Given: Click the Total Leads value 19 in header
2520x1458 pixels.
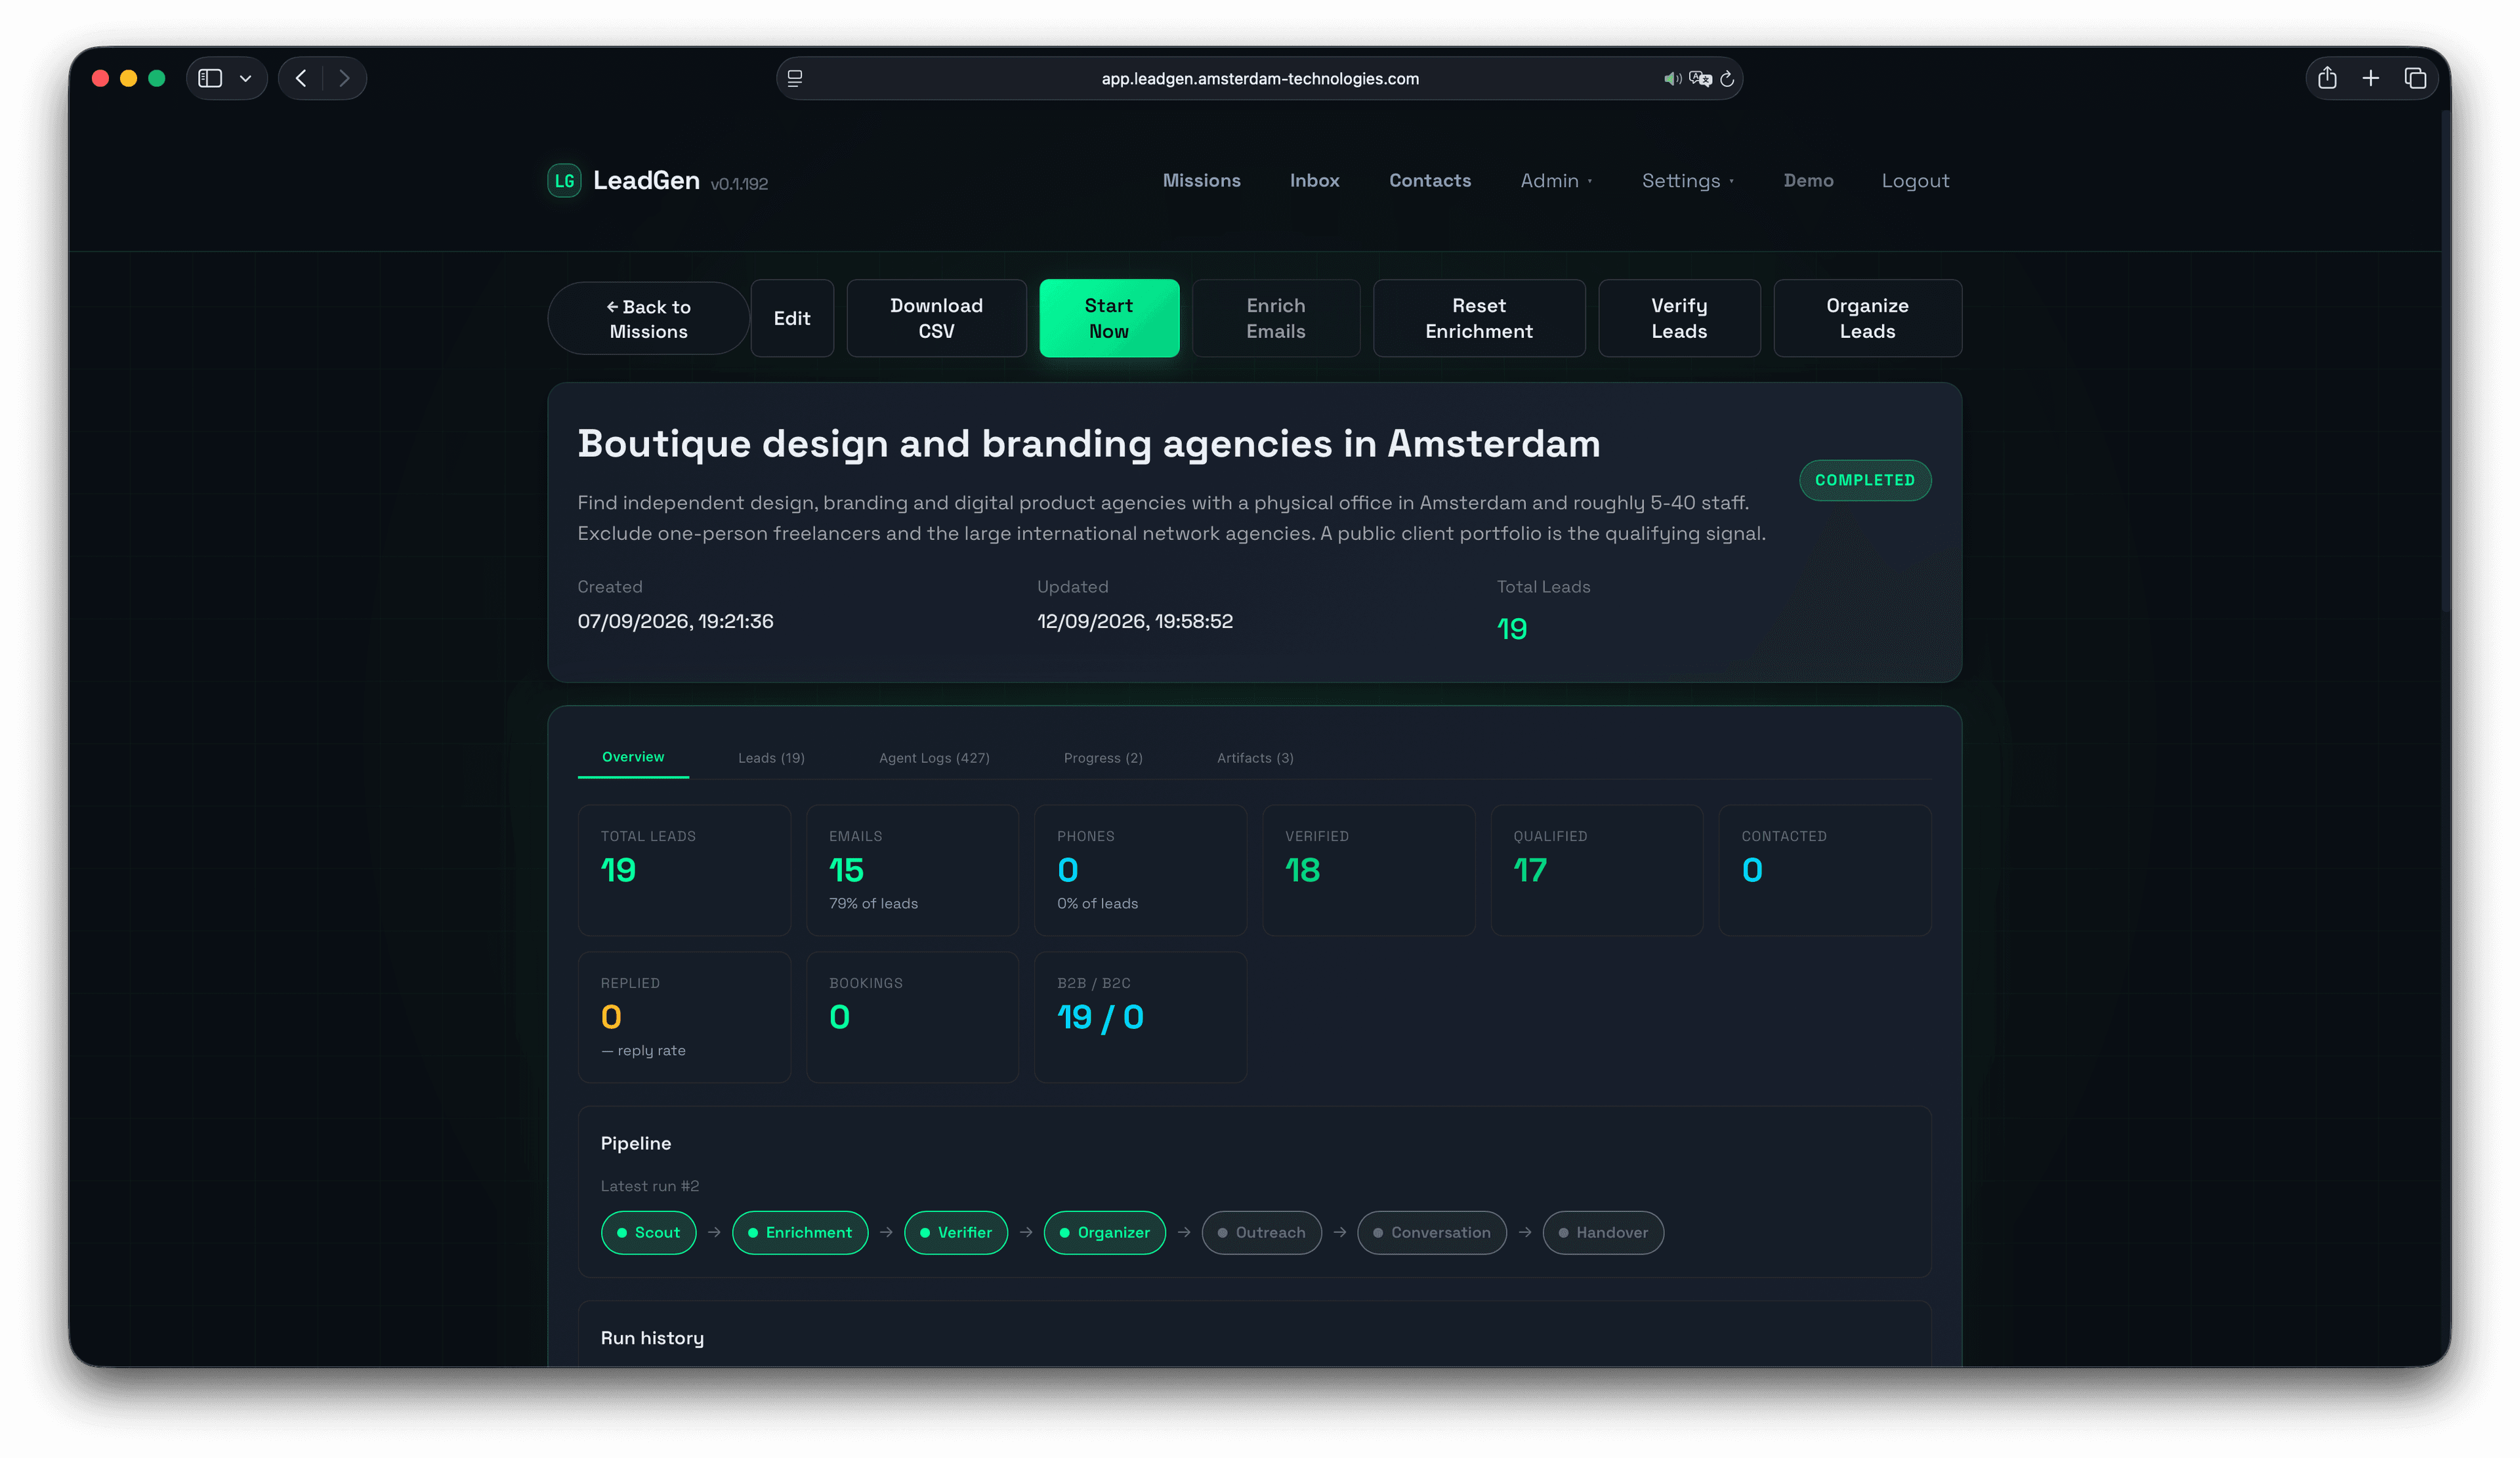Looking at the screenshot, I should (x=1511, y=629).
